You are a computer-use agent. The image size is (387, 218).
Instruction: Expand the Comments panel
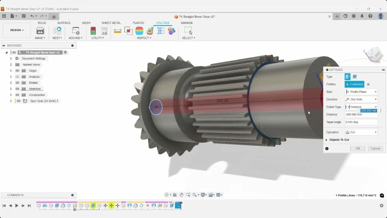[x=72, y=195]
